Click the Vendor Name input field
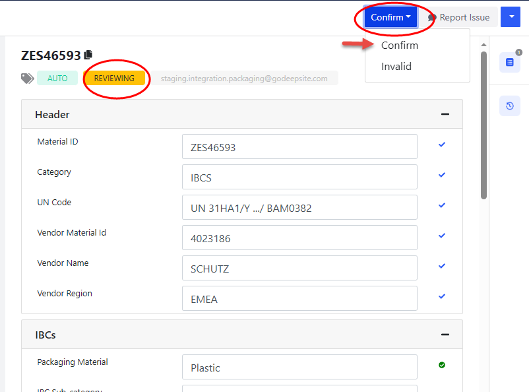Image resolution: width=529 pixels, height=392 pixels. point(299,268)
